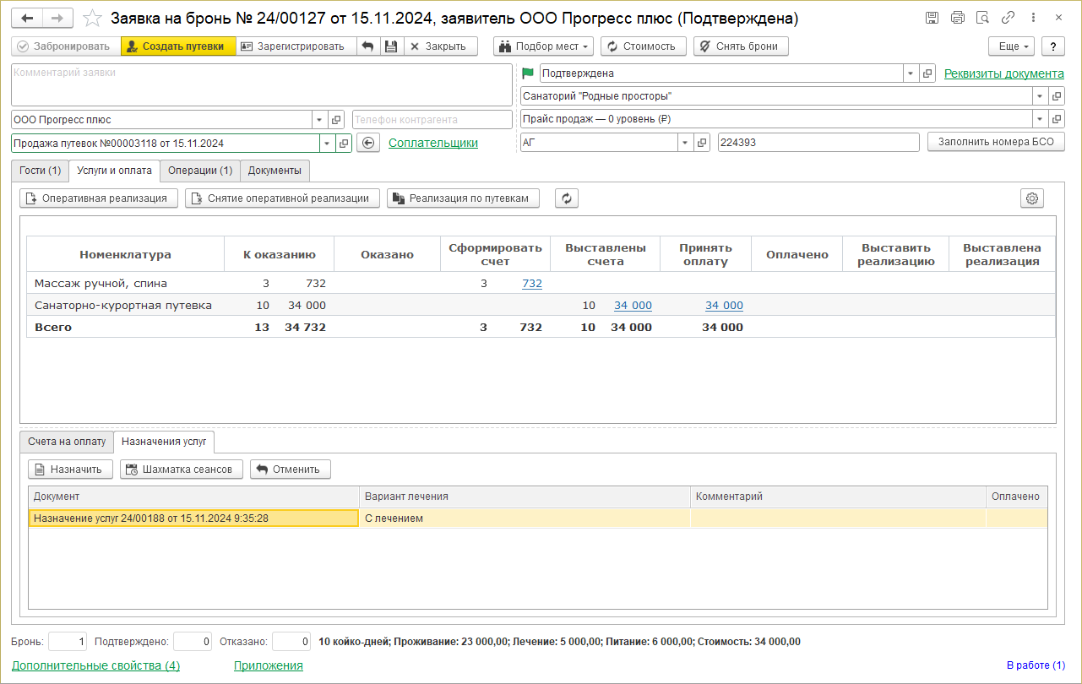1082x684 pixels.
Task: Click the Реквизиты документа link
Action: 1003,73
